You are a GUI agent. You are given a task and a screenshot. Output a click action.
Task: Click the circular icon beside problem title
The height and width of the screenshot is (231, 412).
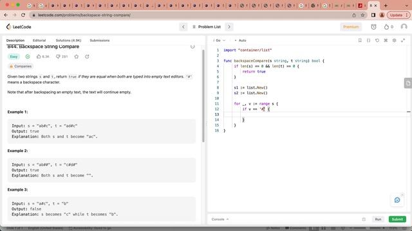click(192, 47)
